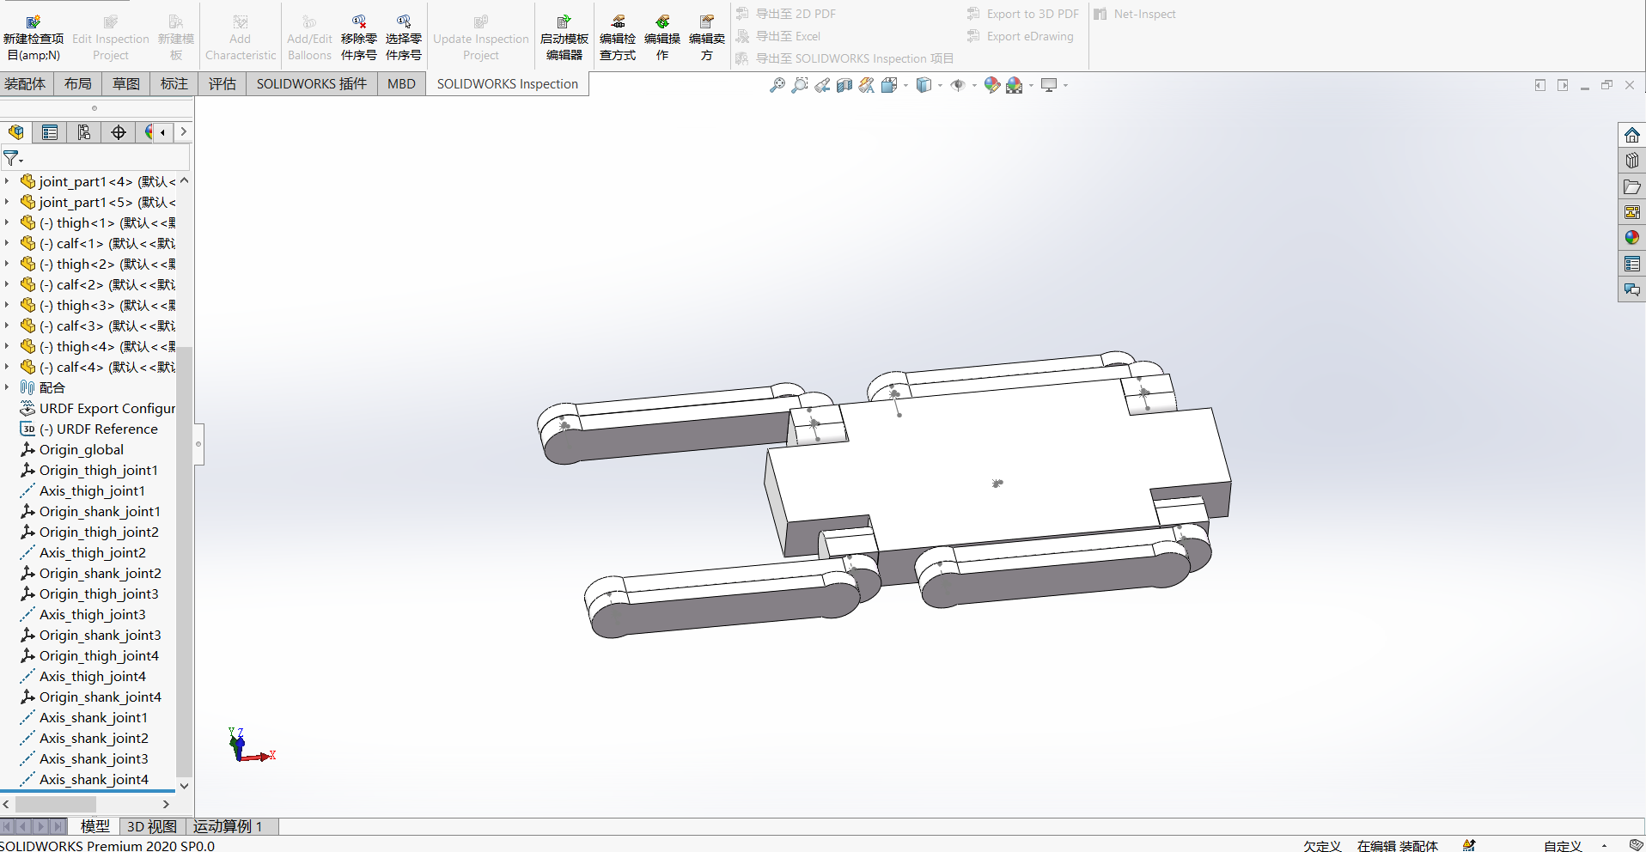Image resolution: width=1646 pixels, height=852 pixels.
Task: Open the Display Style dropdown arrow
Action: click(940, 85)
